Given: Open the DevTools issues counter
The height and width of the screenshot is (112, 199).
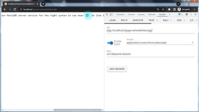Looking at the screenshot, I should [x=180, y=14].
